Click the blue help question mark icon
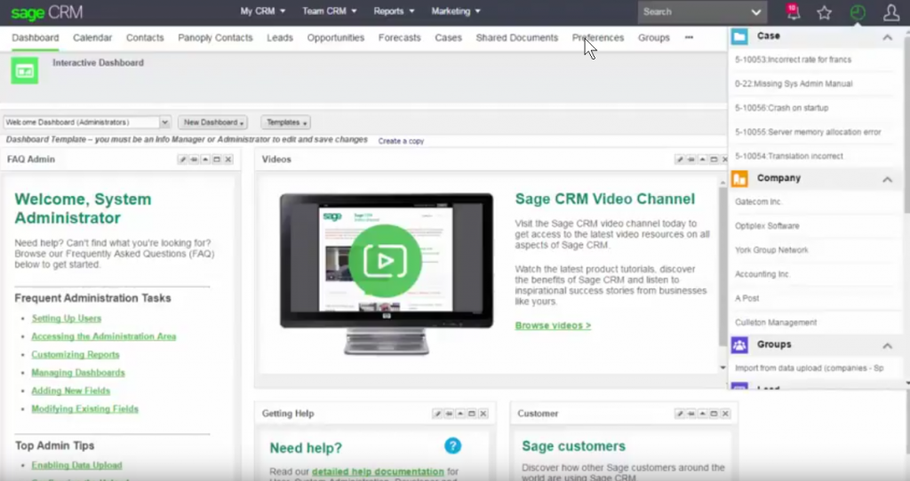 (452, 446)
